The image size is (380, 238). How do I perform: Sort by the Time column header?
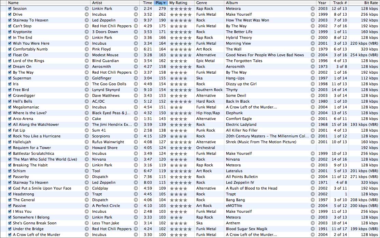coord(146,3)
